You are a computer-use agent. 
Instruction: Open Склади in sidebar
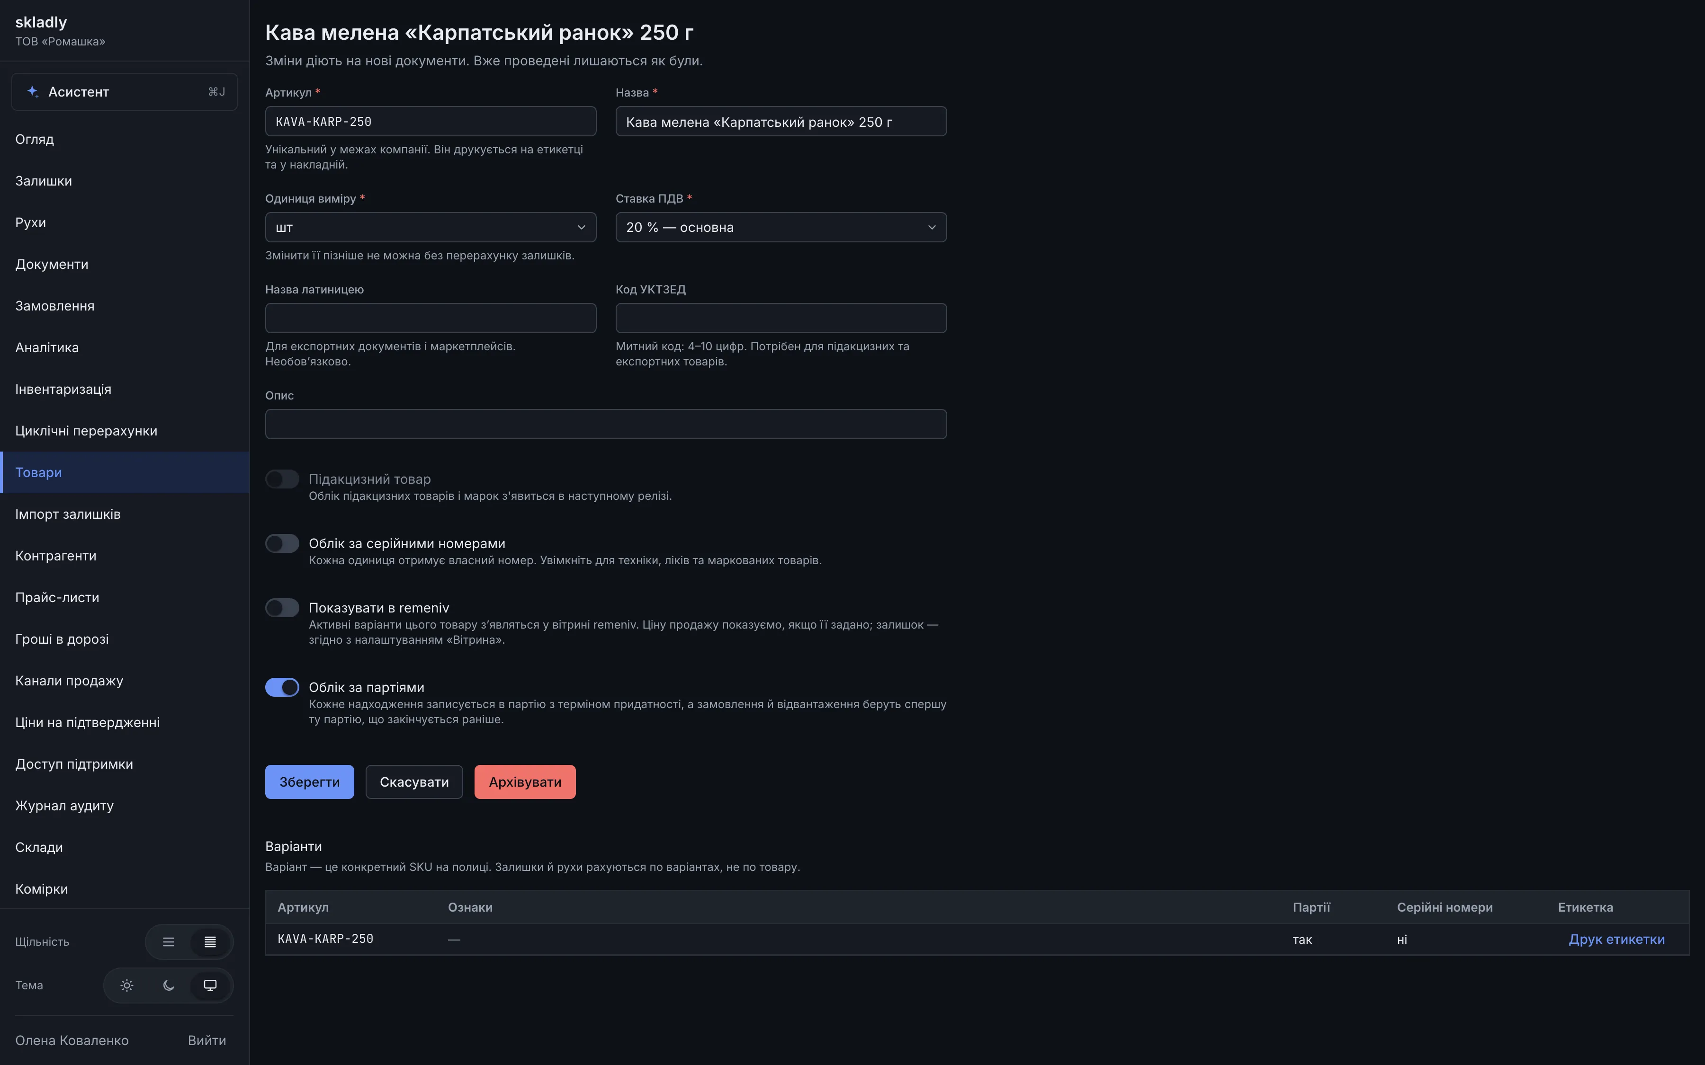click(125, 847)
